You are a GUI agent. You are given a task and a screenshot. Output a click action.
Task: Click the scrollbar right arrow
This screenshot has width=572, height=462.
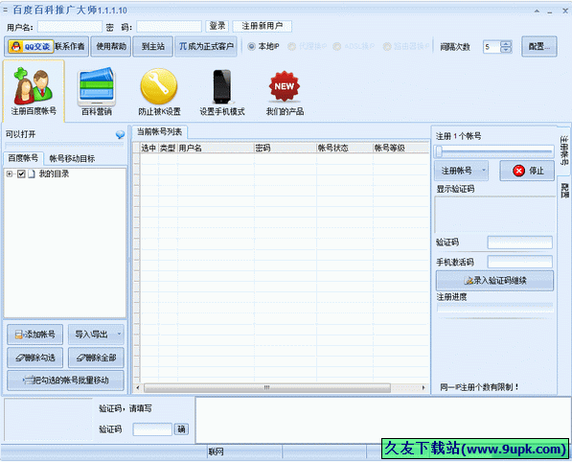[x=423, y=387]
